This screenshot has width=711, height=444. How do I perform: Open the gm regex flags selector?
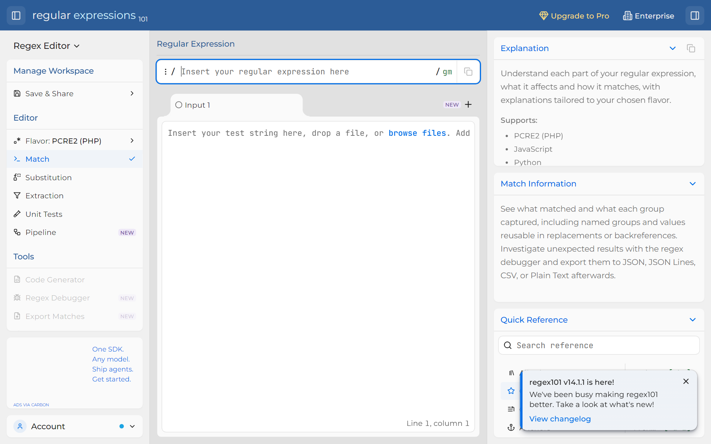point(447,72)
